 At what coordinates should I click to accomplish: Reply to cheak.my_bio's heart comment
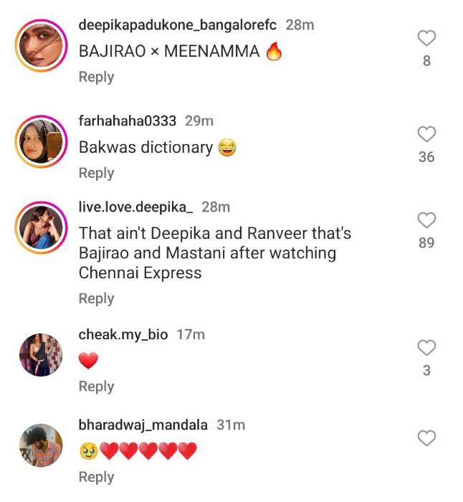96,387
